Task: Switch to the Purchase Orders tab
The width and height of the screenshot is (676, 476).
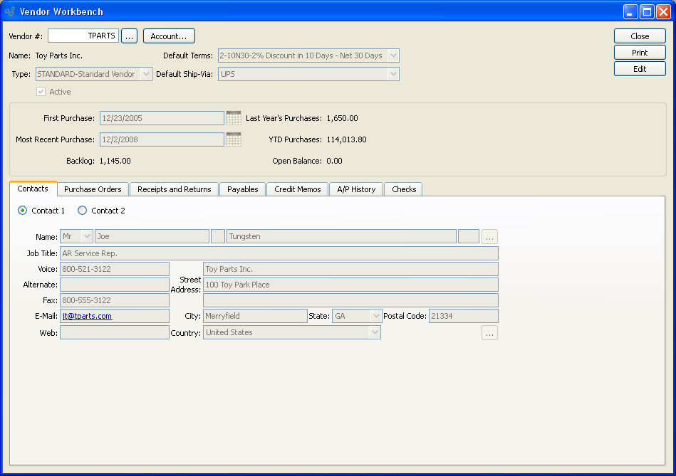Action: coord(93,189)
